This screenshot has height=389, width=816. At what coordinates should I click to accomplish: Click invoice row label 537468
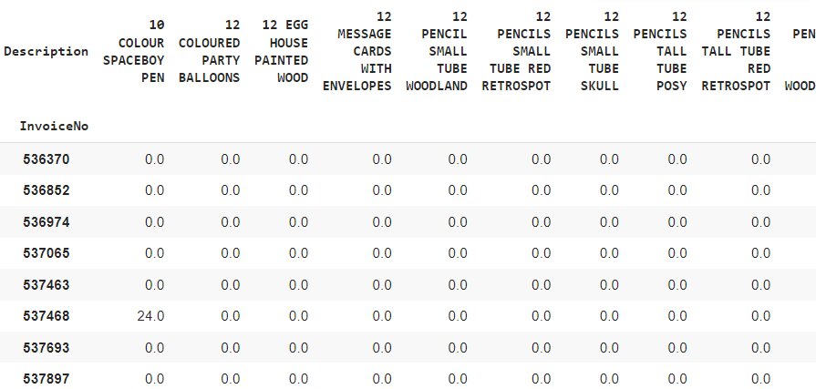click(x=46, y=316)
